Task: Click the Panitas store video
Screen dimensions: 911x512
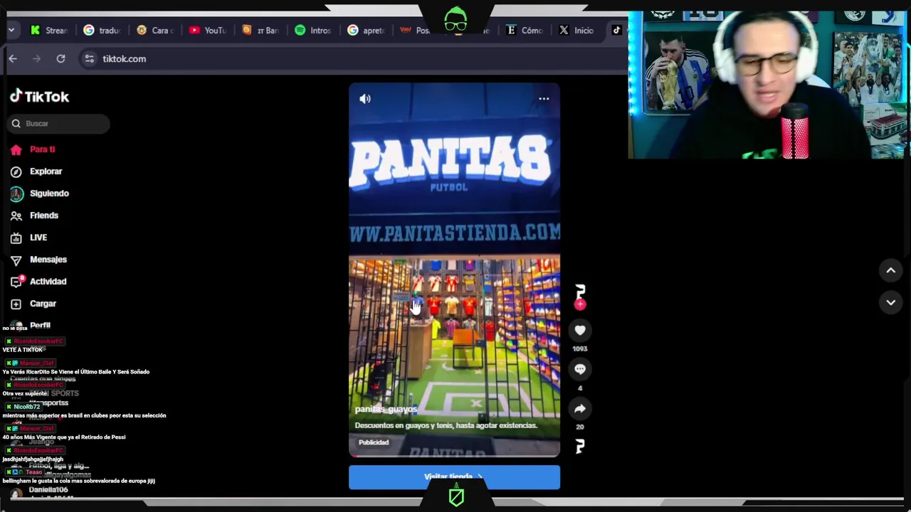Action: tap(454, 270)
